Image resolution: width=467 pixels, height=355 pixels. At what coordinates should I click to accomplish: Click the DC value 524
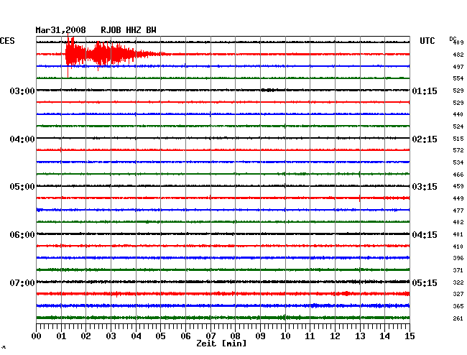tap(458, 126)
